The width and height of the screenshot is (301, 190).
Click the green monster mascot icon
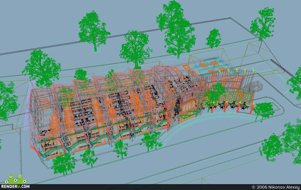coord(16,179)
